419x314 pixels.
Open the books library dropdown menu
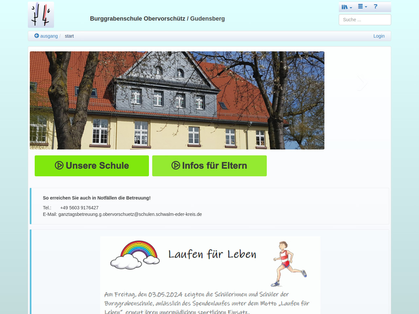(x=347, y=7)
